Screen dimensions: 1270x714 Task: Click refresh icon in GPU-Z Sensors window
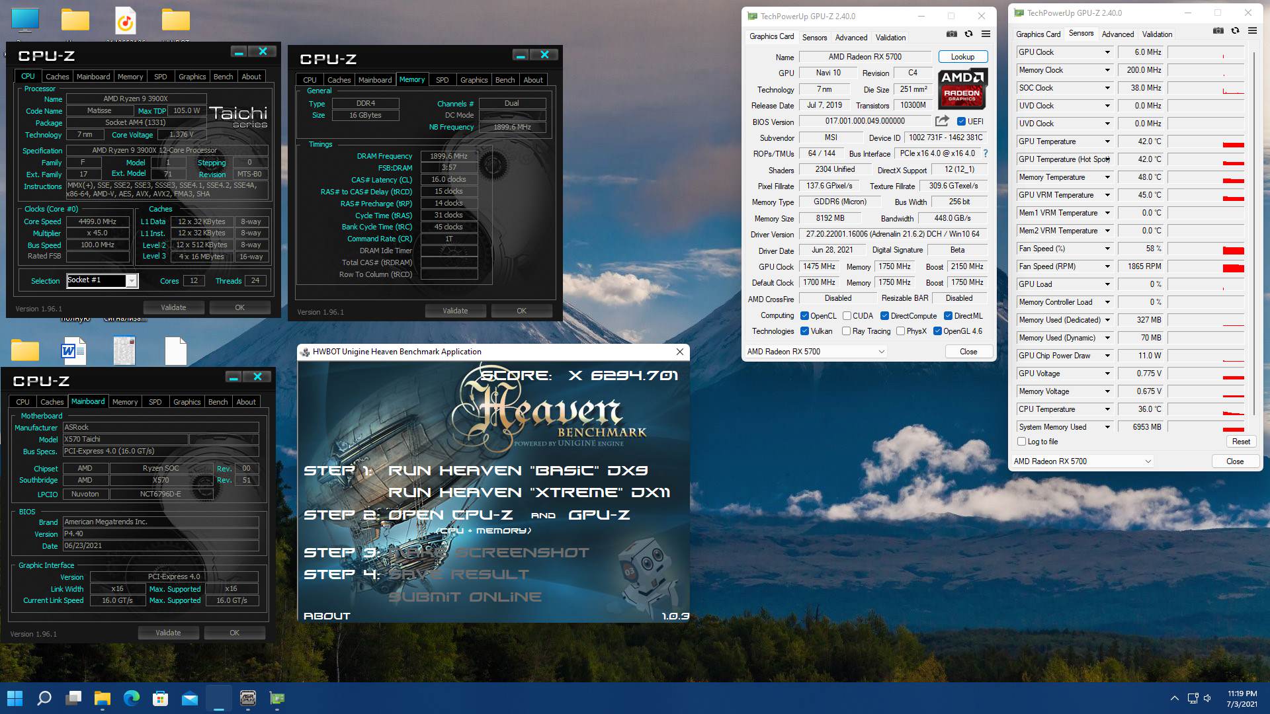point(1235,30)
